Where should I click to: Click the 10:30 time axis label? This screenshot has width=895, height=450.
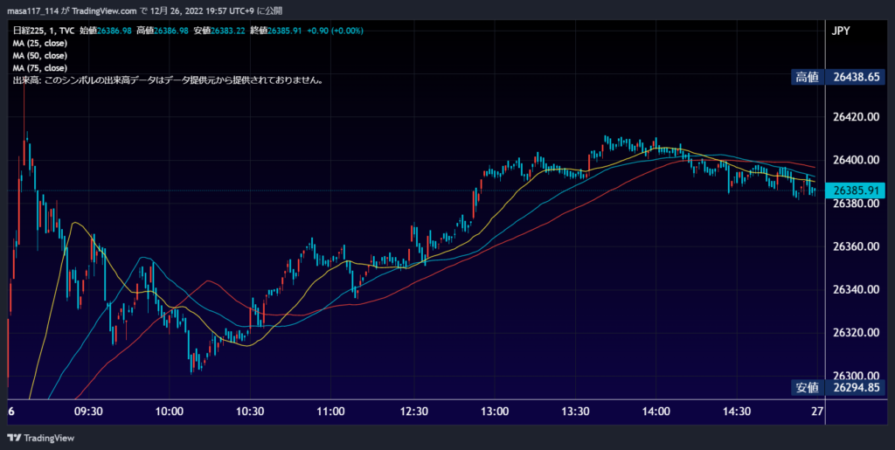pyautogui.click(x=250, y=412)
